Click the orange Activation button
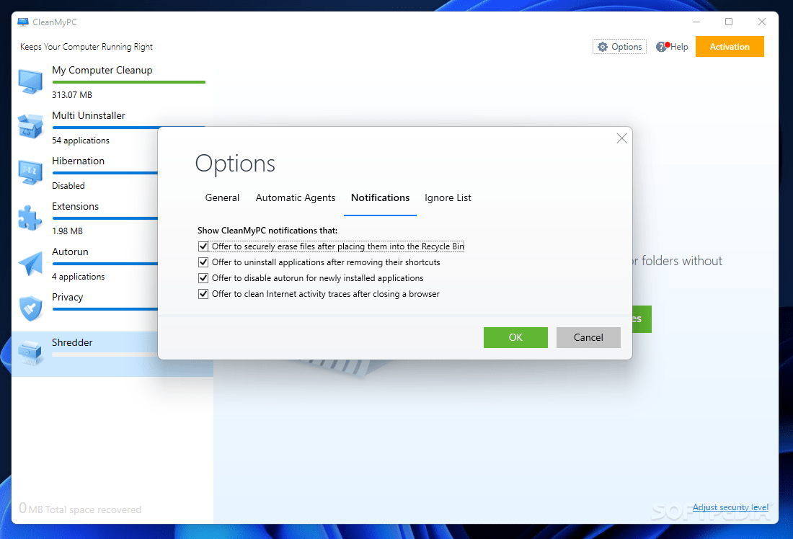 point(730,47)
